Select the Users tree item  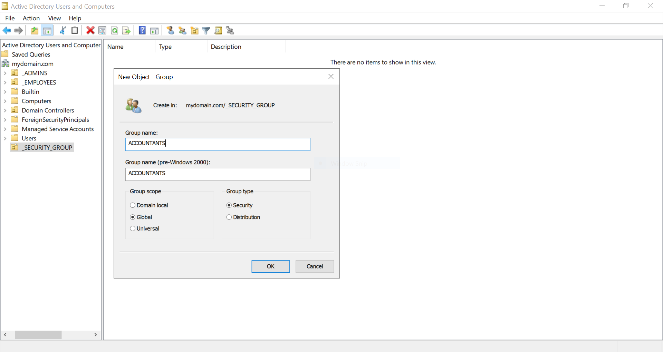(x=29, y=138)
